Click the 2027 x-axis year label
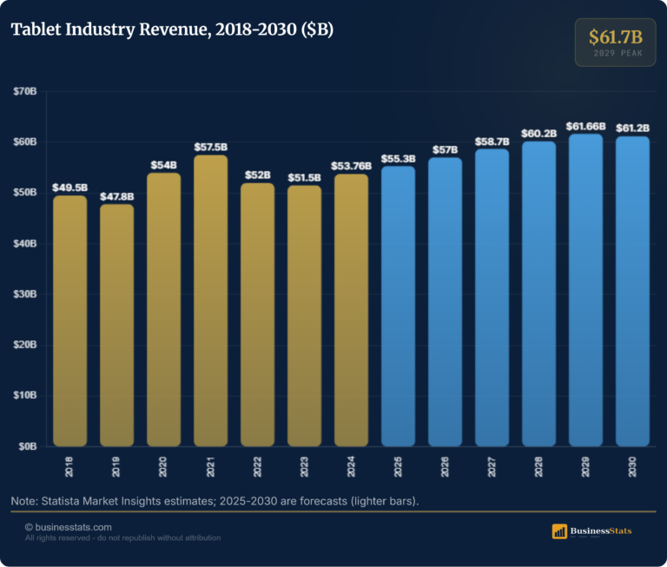Screen dimensions: 667x567 point(492,466)
